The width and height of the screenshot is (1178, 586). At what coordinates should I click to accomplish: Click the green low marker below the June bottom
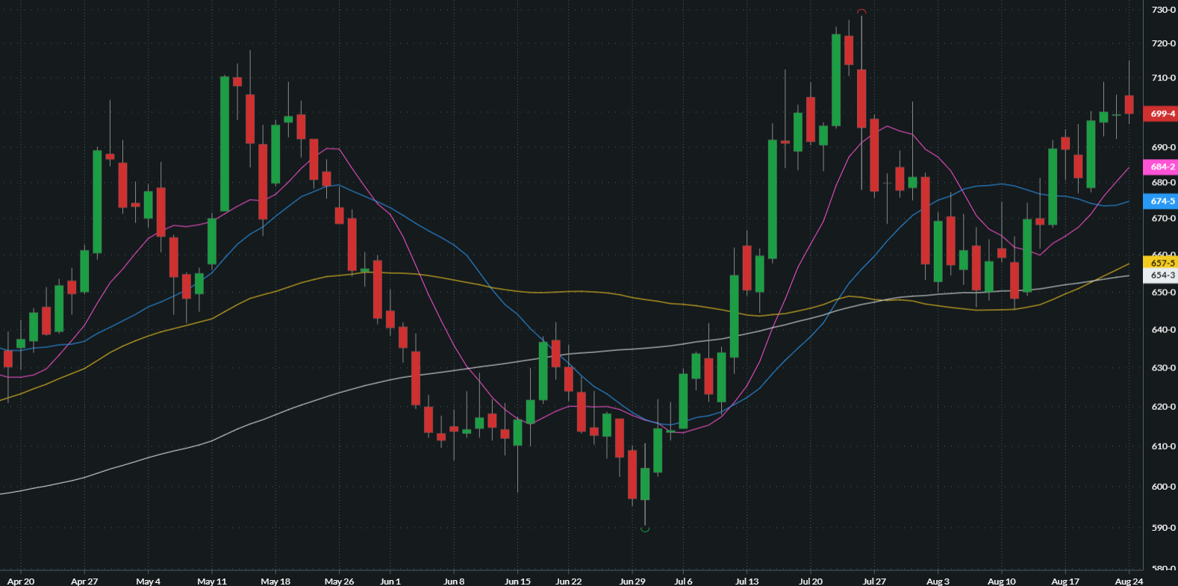click(645, 529)
